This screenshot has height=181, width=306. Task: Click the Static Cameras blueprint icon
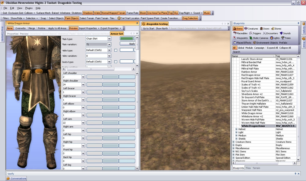pyautogui.click(x=251, y=38)
